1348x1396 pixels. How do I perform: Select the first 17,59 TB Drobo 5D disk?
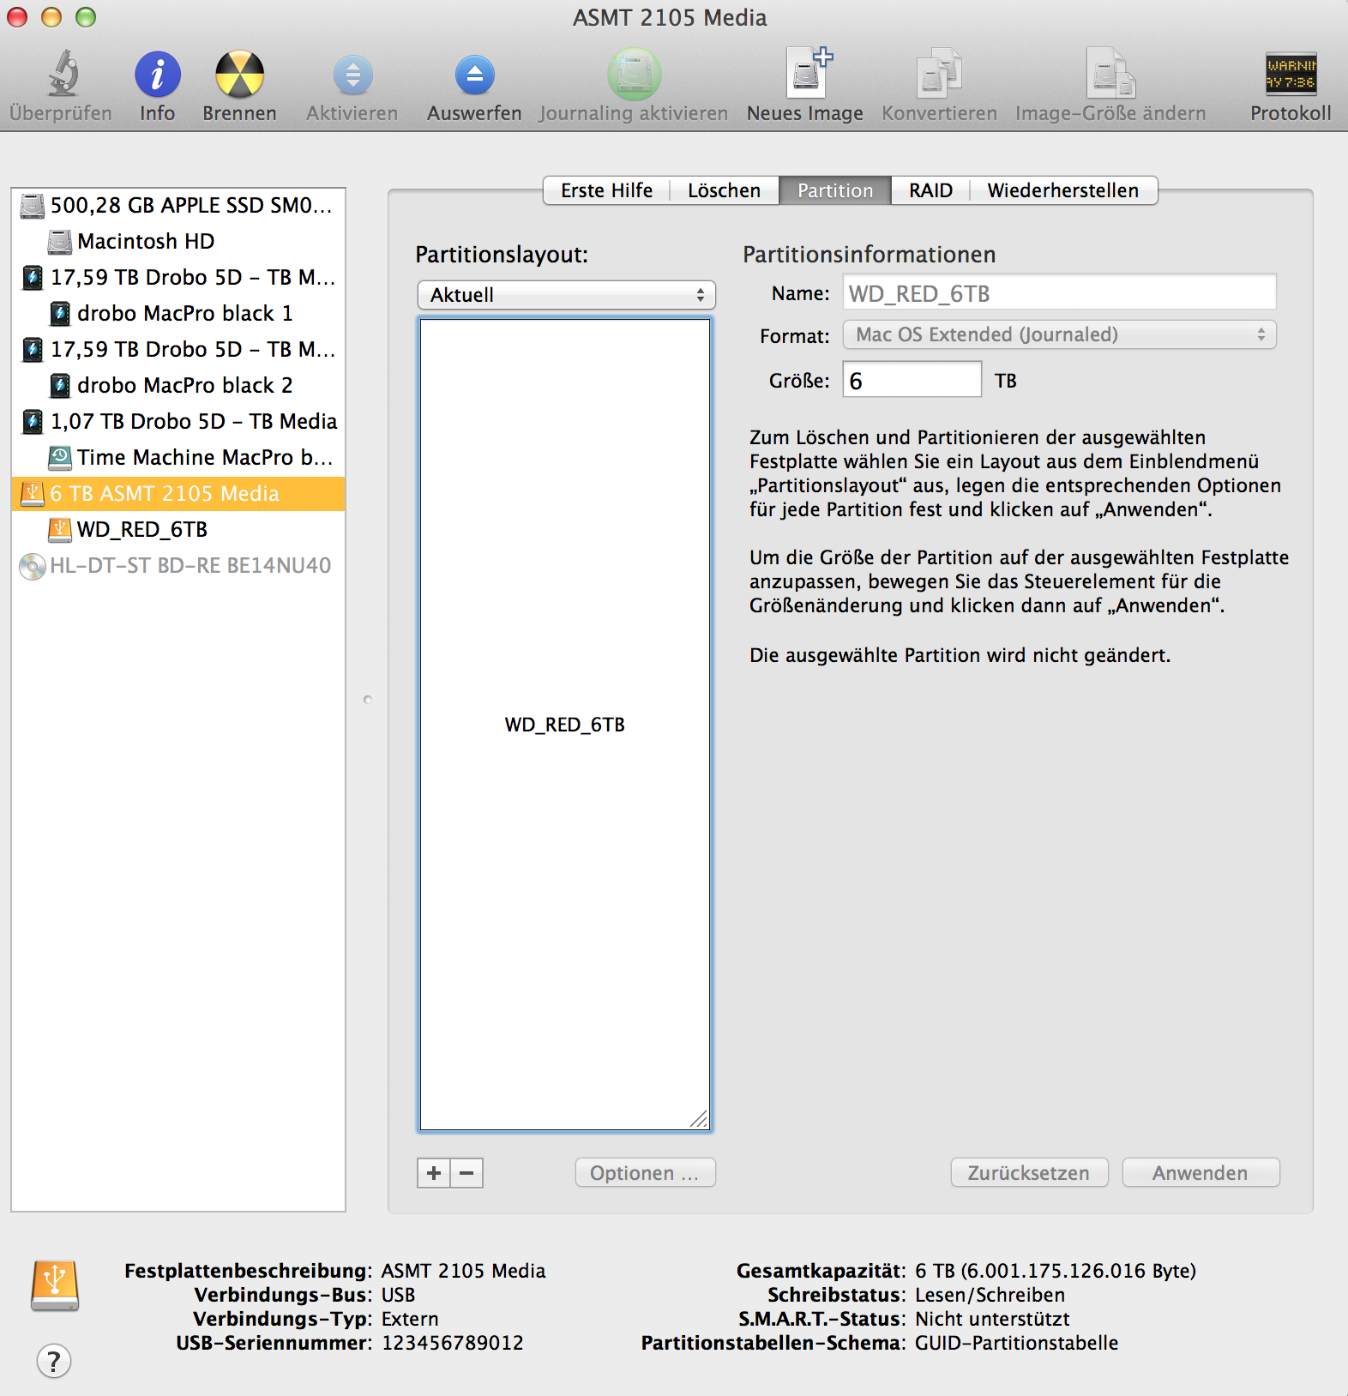click(x=178, y=277)
